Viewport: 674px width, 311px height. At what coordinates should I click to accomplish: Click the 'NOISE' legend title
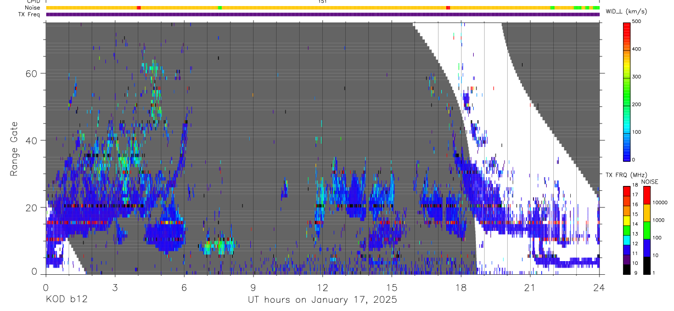[649, 181]
